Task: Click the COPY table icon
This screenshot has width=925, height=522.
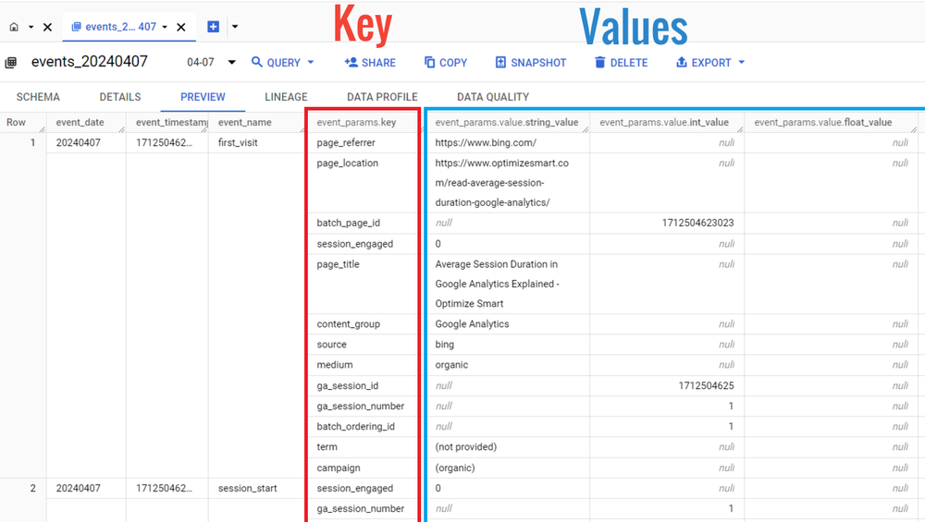Action: [x=430, y=63]
